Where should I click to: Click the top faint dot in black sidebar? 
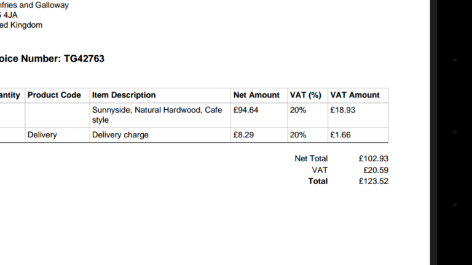(x=455, y=60)
